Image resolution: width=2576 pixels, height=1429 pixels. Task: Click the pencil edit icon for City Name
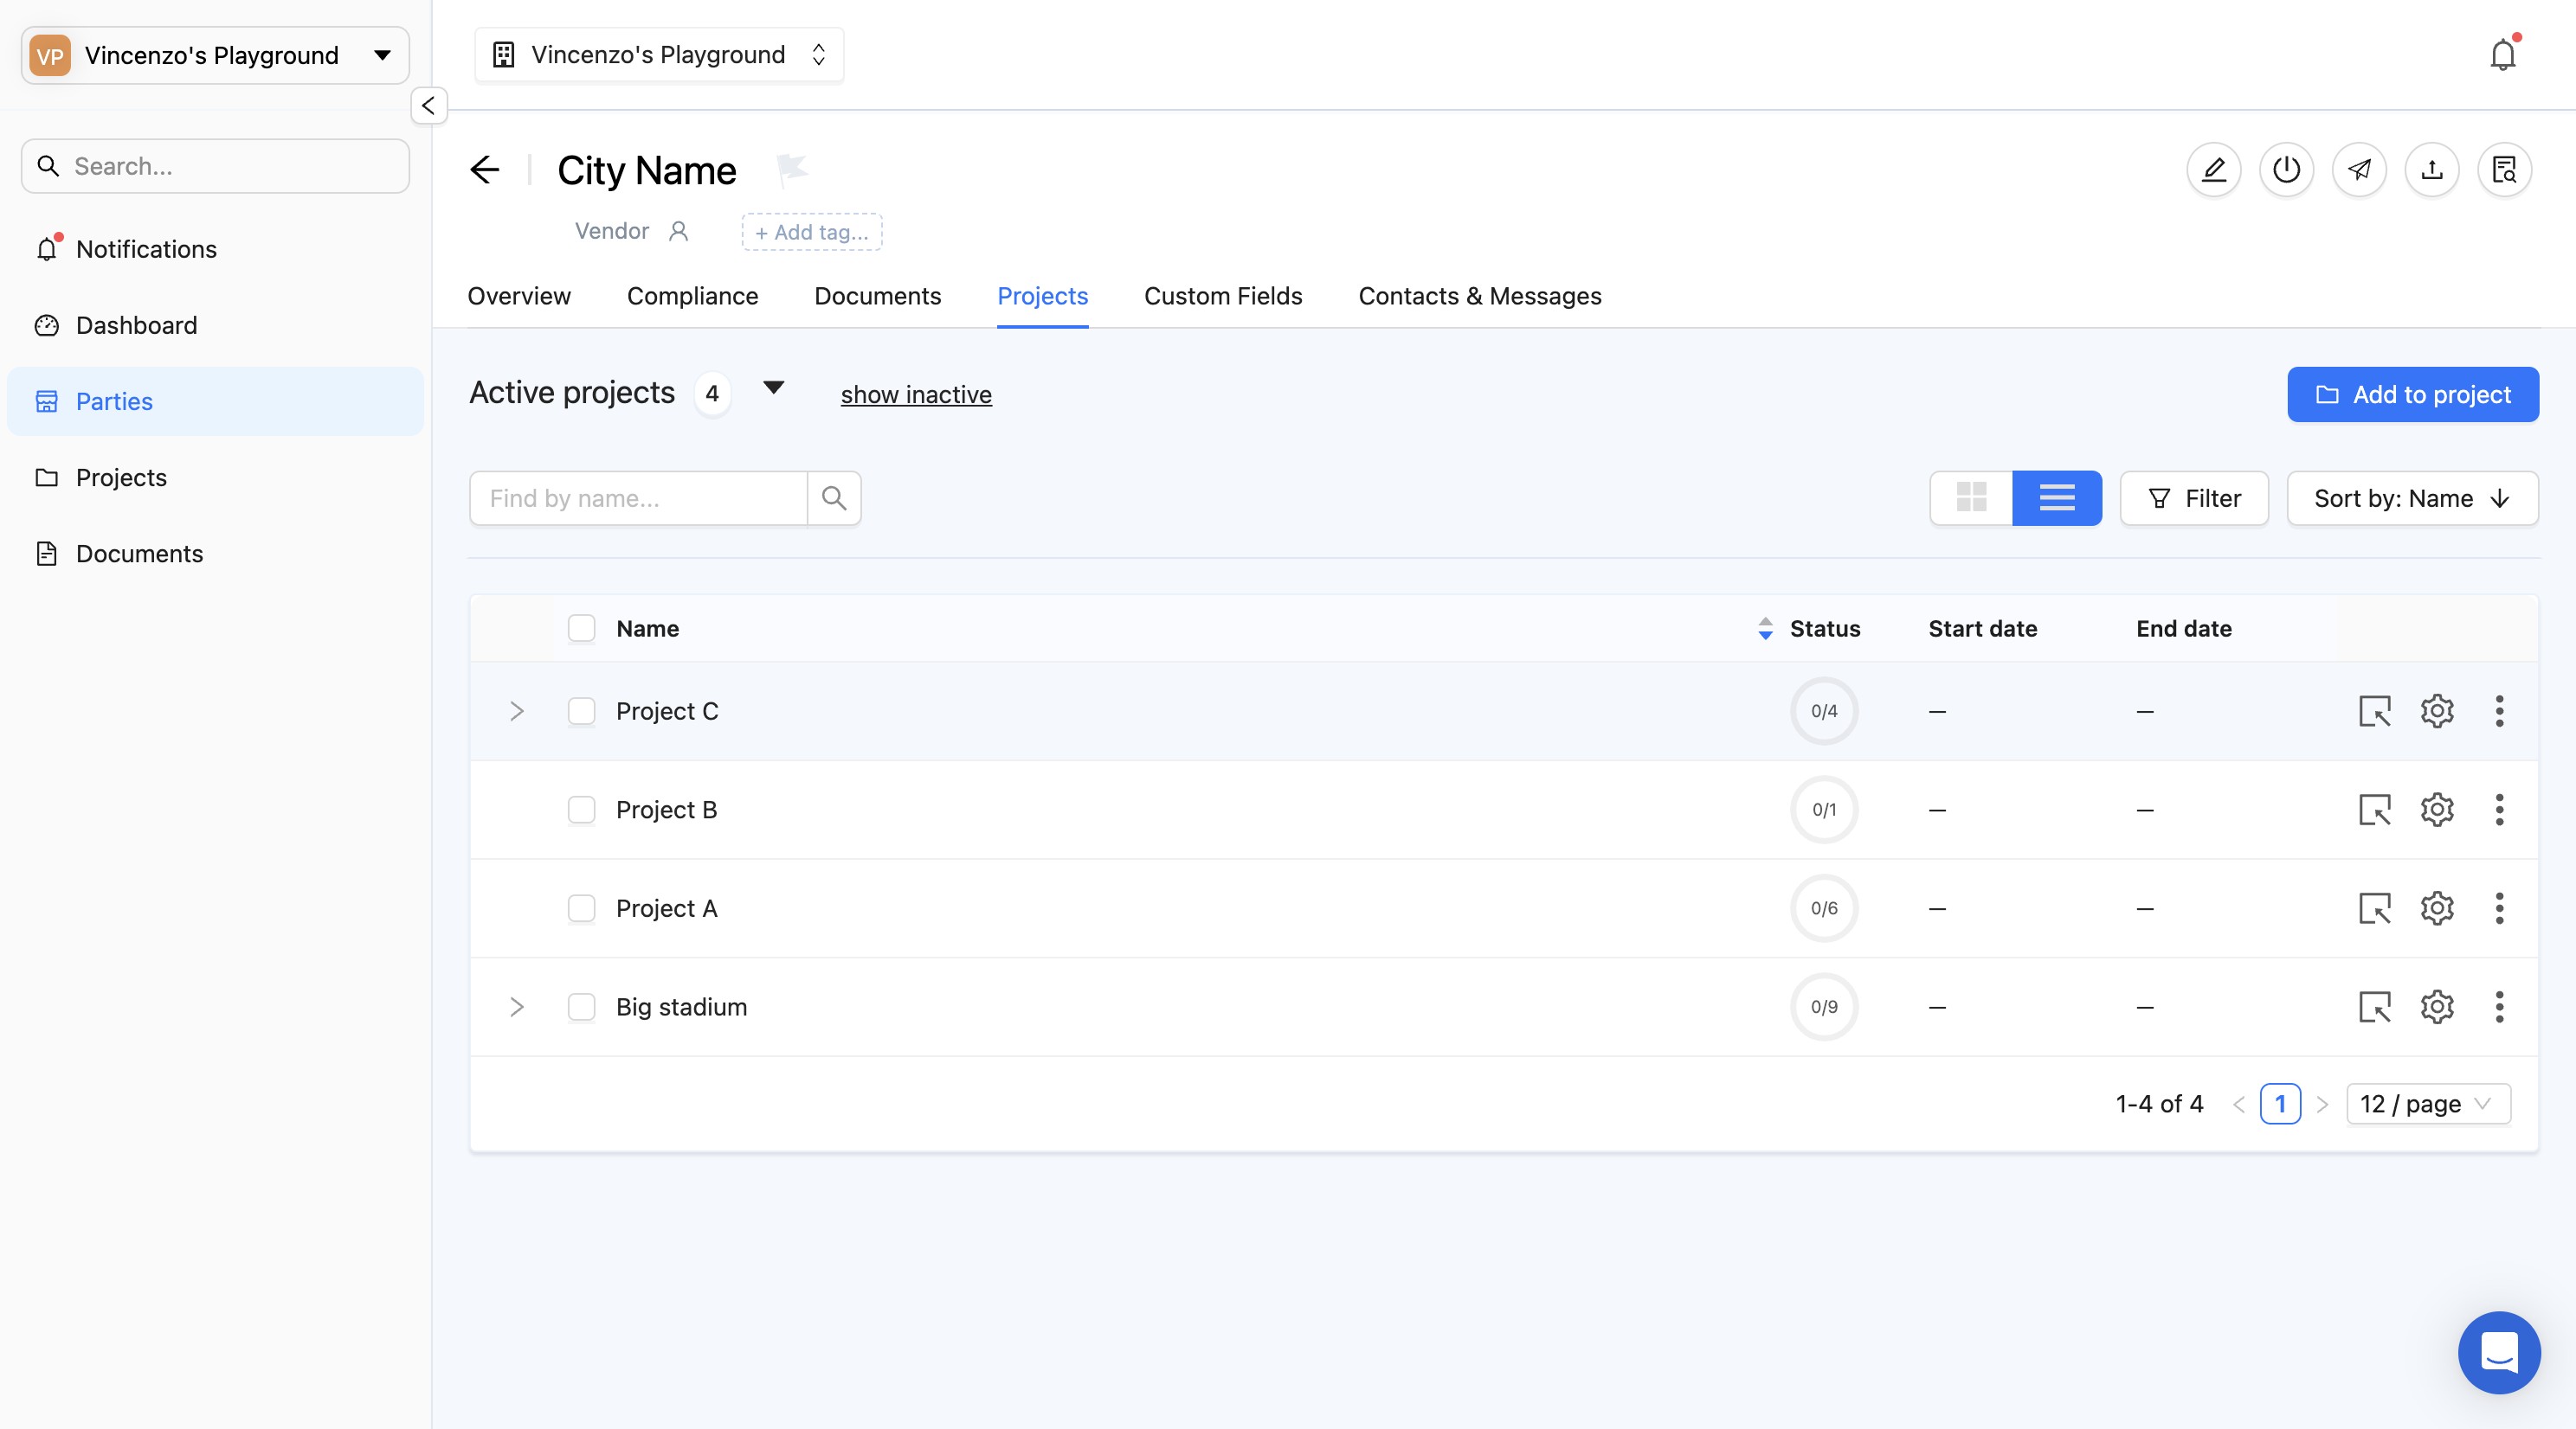pos(2213,170)
